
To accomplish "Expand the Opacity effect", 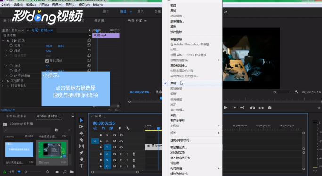I will [x=3, y=81].
